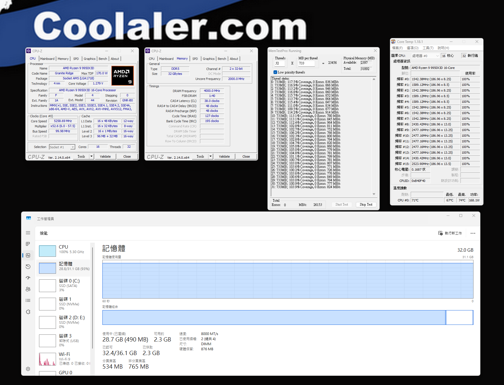Click Close button in CPU-Z CPU window
504x385 pixels.
(x=127, y=156)
